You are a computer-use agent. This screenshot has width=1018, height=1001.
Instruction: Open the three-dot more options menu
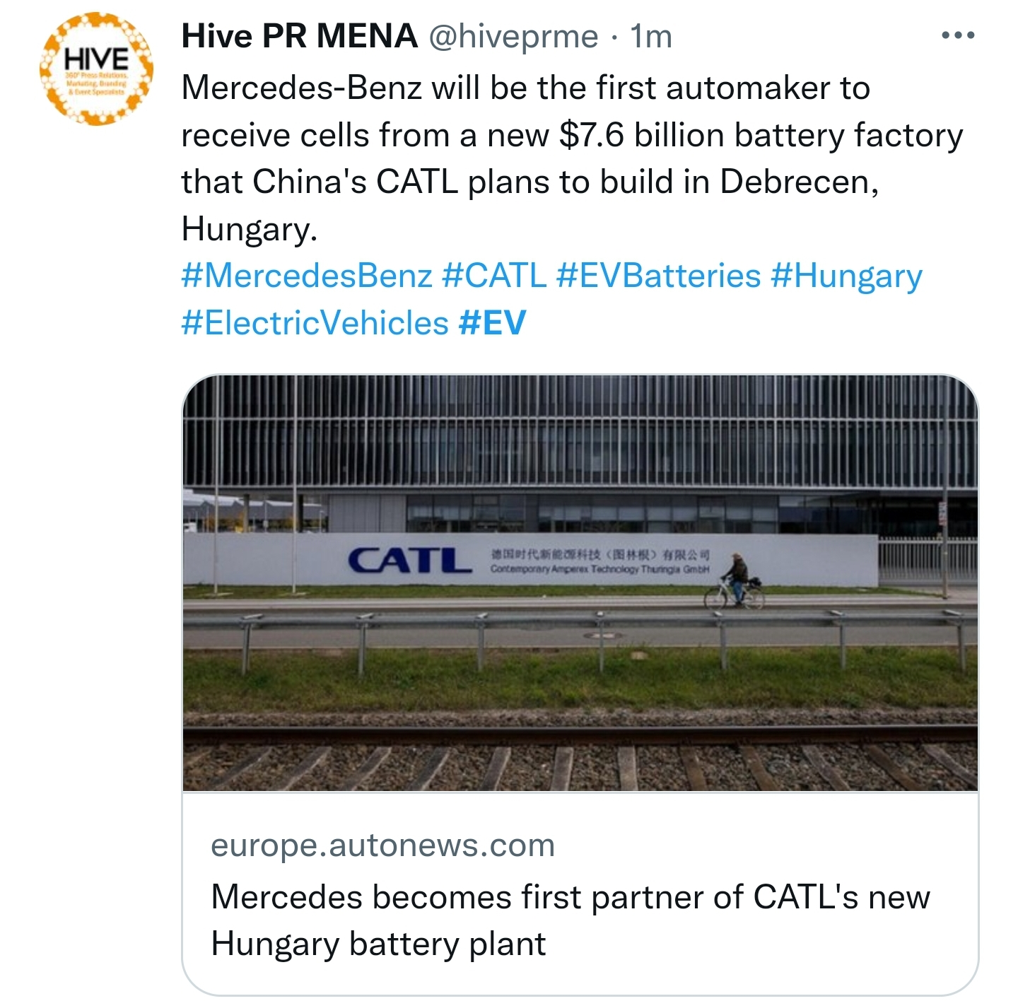click(958, 35)
